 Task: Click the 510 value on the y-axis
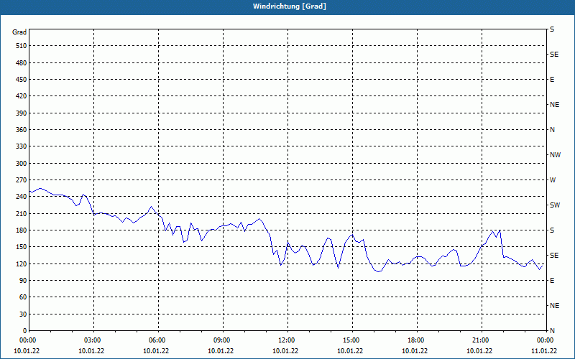pos(22,46)
